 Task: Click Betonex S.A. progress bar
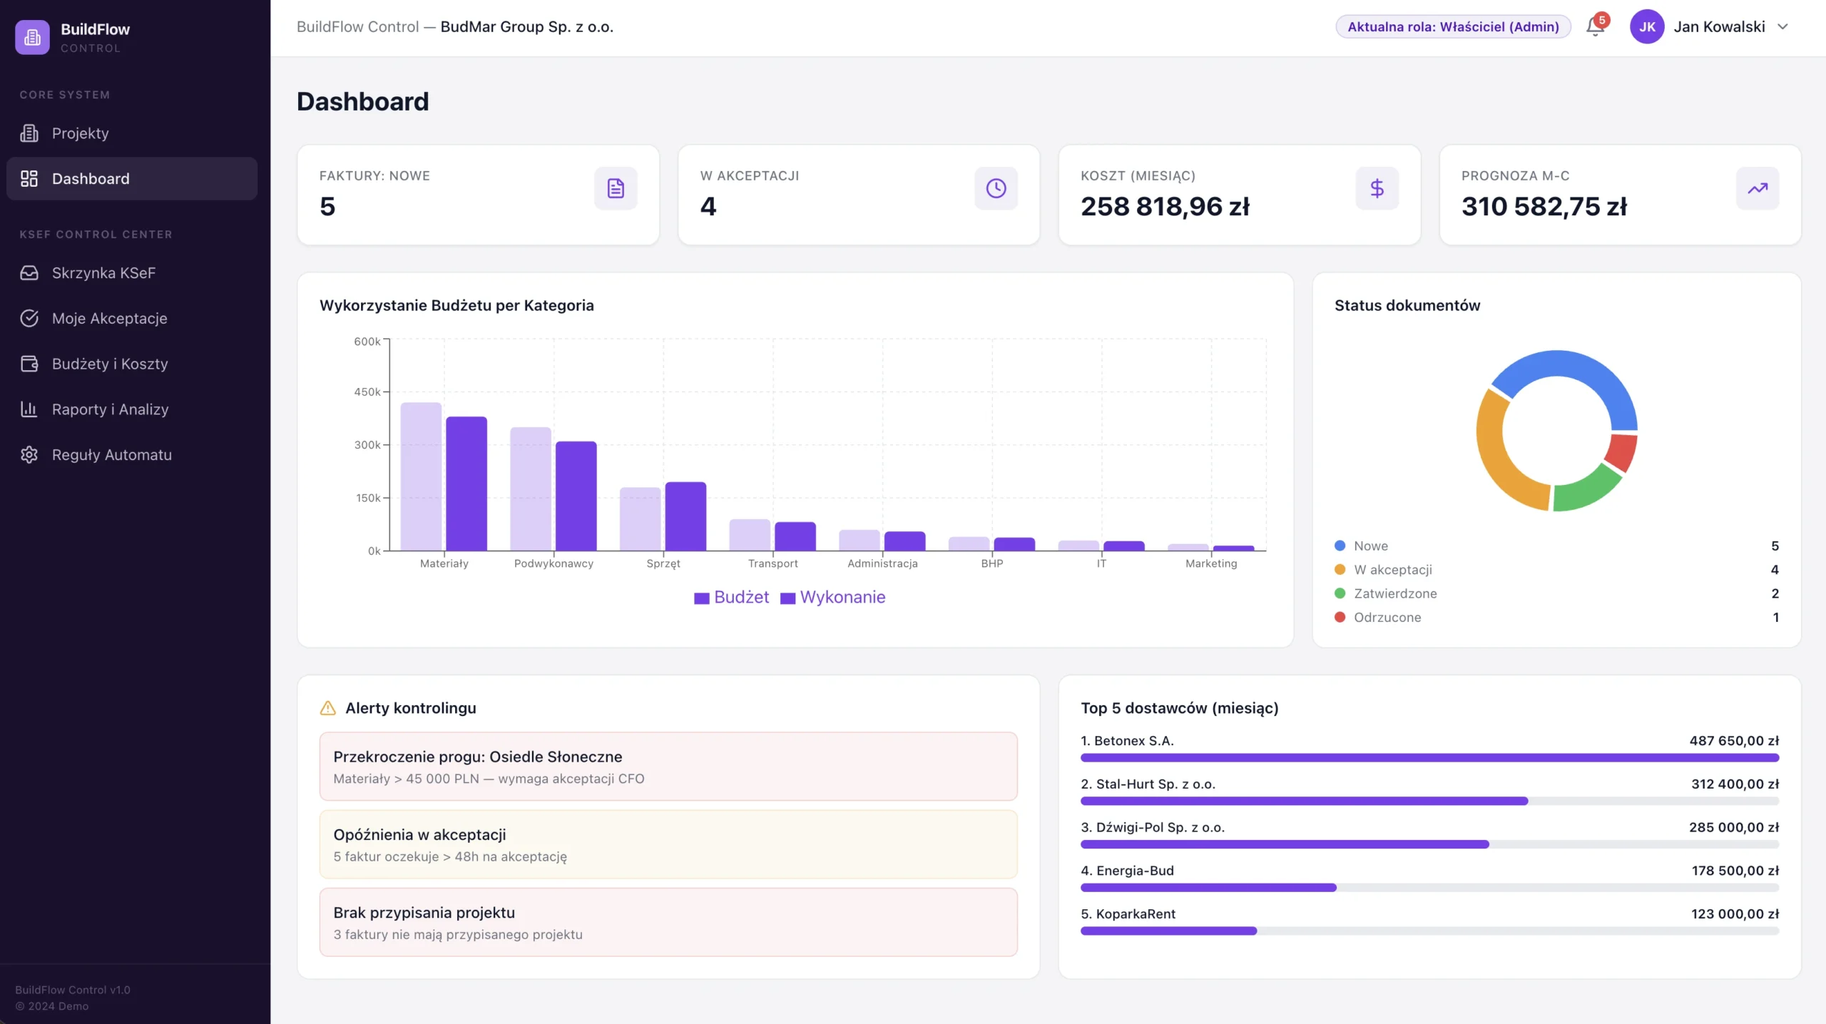pos(1429,758)
